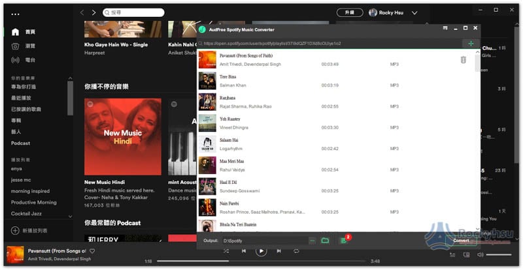Screen dimensions: 523x270
Task: Open AudFree converter menu icon
Action: pos(445,28)
